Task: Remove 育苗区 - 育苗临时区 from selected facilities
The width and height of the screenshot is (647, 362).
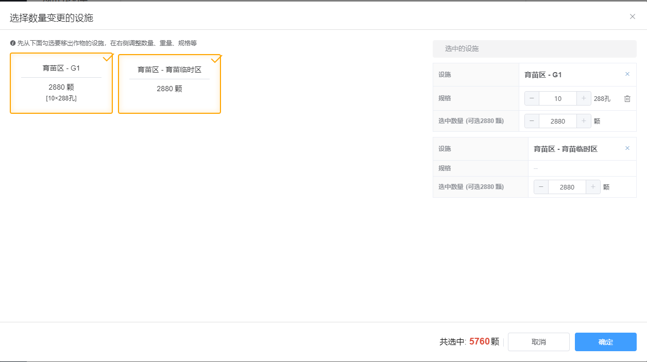Action: [x=627, y=148]
